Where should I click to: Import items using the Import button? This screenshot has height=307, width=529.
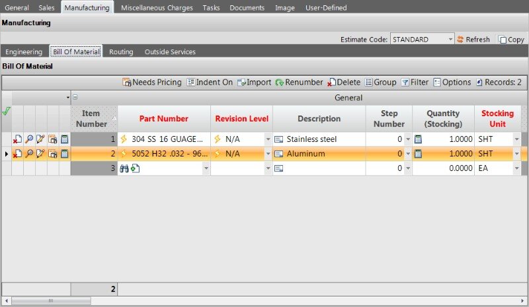pyautogui.click(x=254, y=83)
